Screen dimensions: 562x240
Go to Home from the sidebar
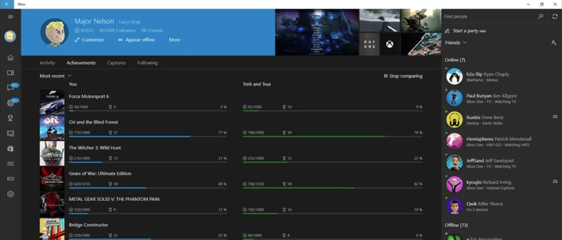coord(11,57)
